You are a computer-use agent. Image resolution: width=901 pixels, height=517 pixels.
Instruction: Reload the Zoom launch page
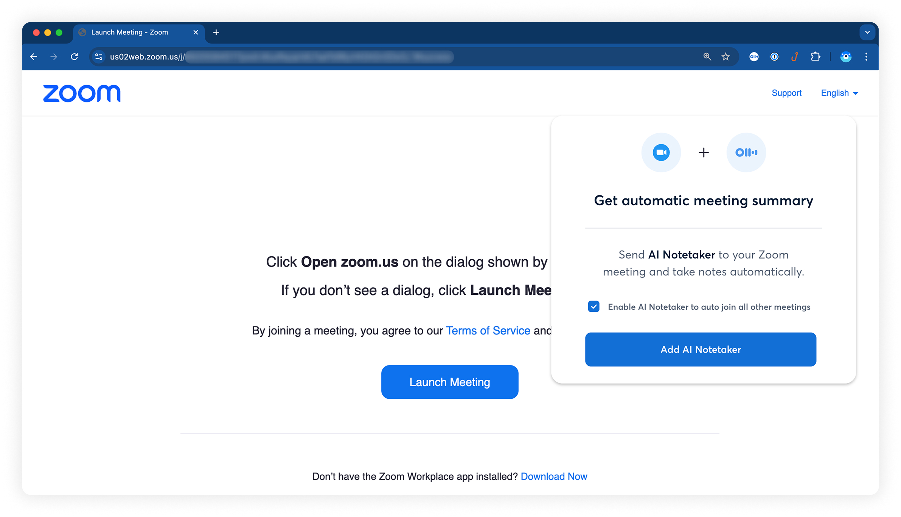click(75, 57)
